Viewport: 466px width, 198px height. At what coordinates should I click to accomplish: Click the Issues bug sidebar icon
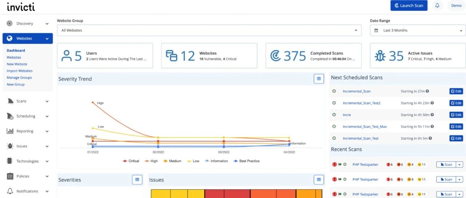(10, 146)
